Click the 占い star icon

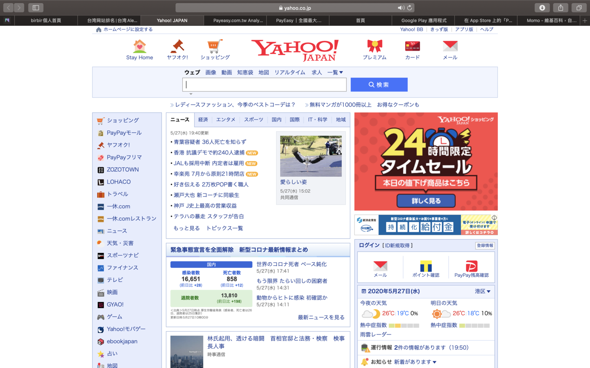(x=101, y=354)
